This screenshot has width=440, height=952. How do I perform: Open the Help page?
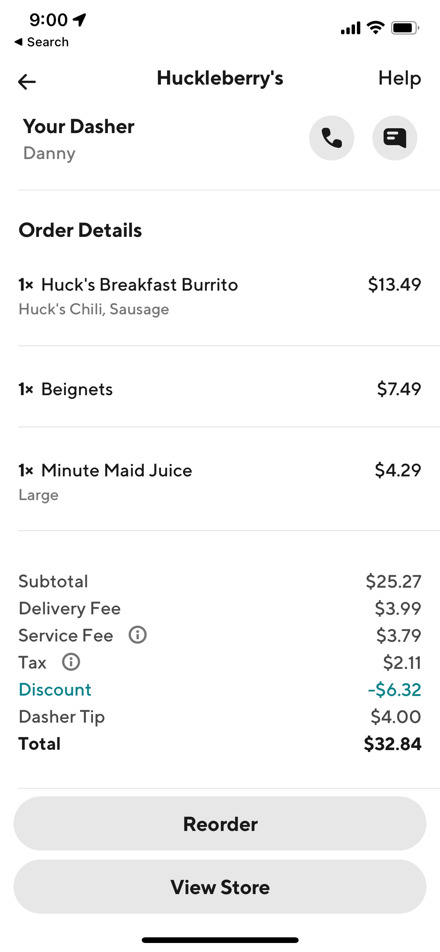point(399,78)
